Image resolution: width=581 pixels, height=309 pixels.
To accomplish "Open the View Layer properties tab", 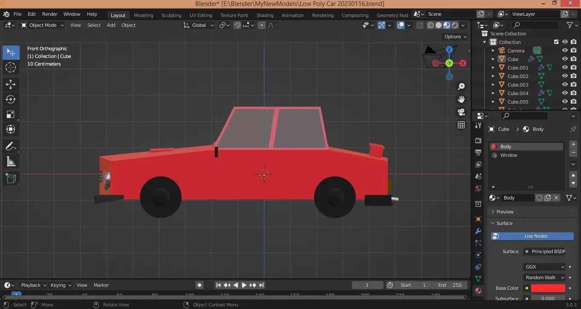I will pyautogui.click(x=478, y=165).
